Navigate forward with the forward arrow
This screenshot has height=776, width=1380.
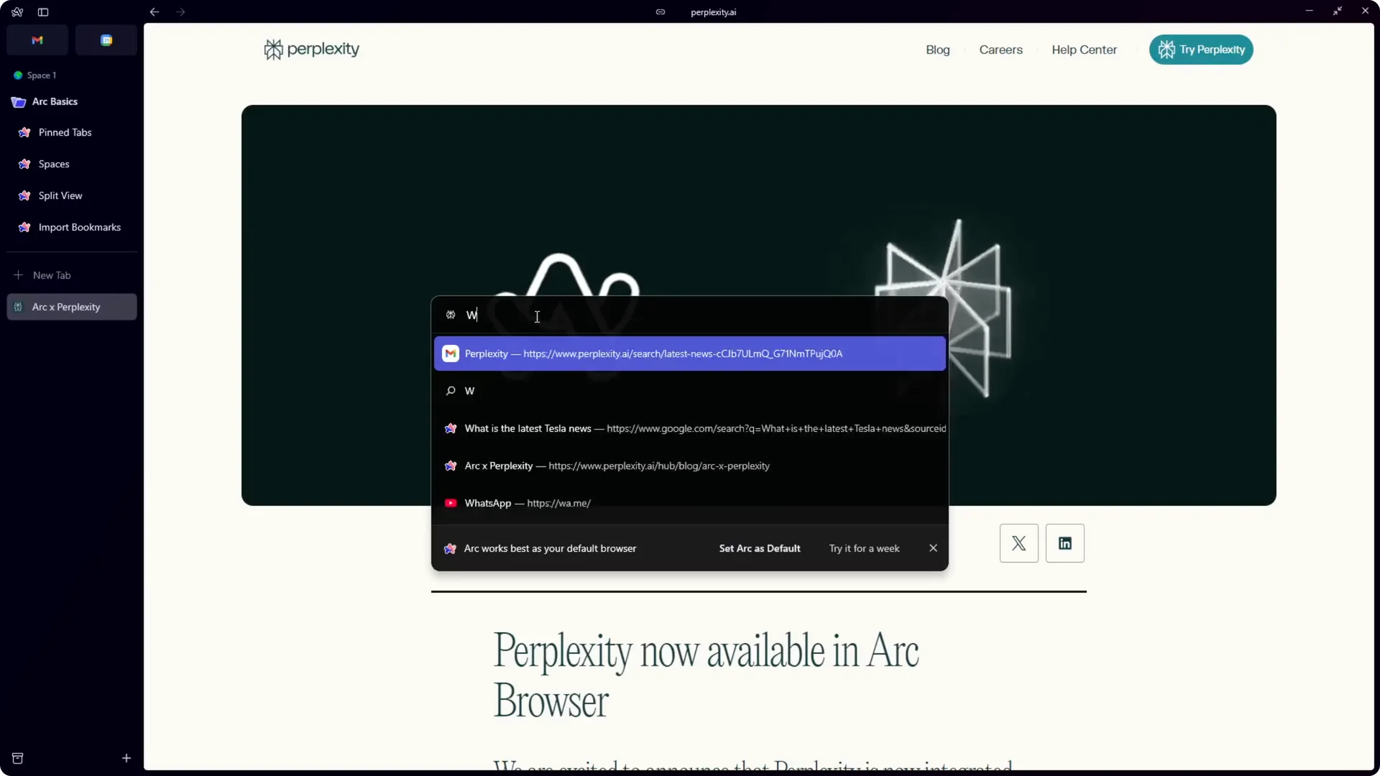pos(181,11)
